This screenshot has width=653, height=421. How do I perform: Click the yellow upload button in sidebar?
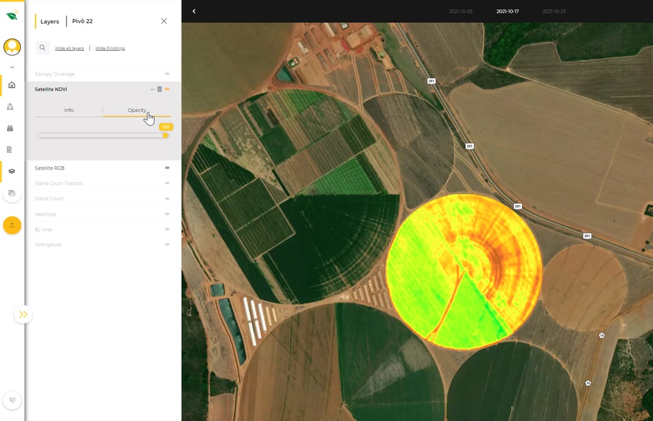tap(11, 225)
